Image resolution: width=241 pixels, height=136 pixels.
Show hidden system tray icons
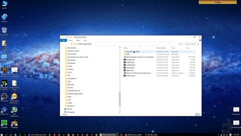click(x=218, y=135)
